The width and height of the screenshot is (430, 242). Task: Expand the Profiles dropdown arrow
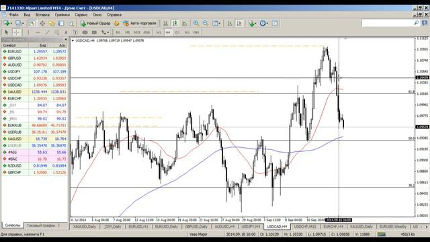(x=23, y=24)
